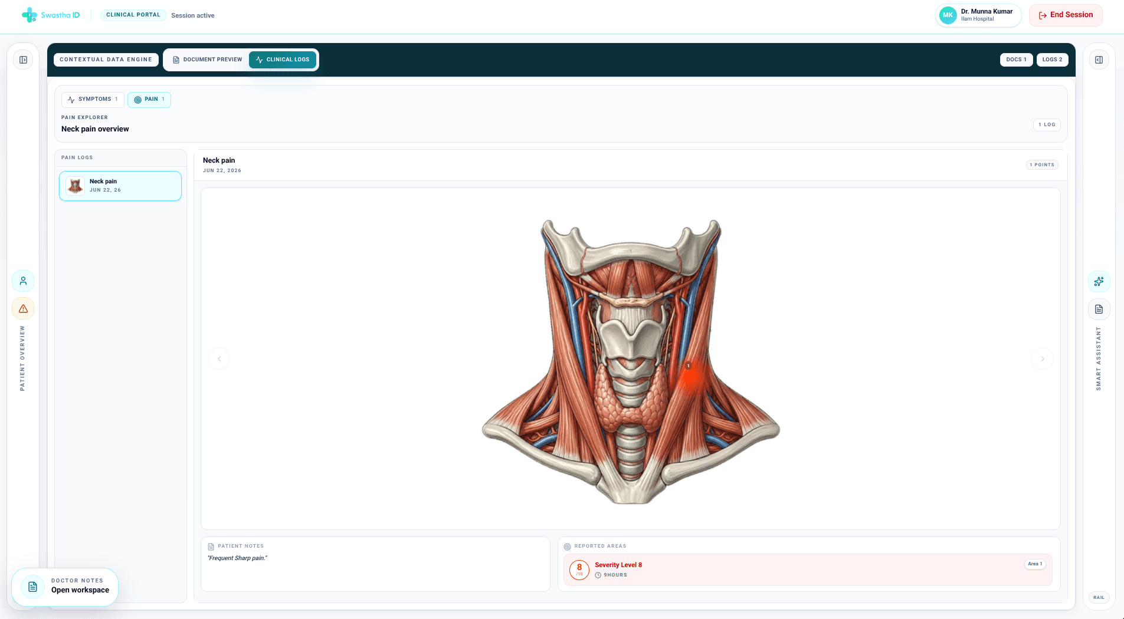The width and height of the screenshot is (1124, 619).
Task: Select the Neck pain log entry
Action: coord(120,186)
